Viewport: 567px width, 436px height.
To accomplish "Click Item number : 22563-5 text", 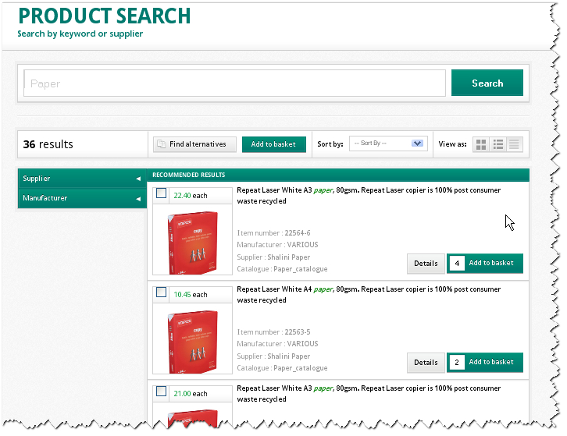I will (273, 332).
